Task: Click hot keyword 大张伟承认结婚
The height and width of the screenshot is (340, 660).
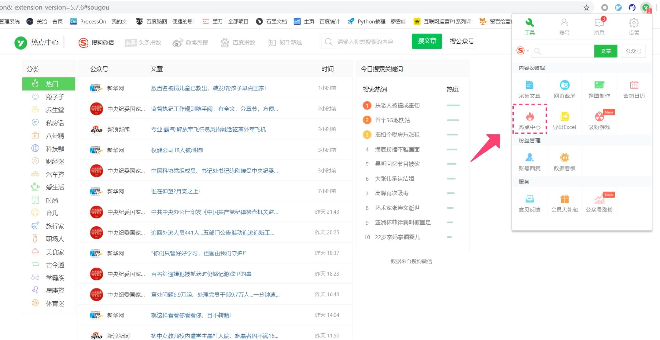Action: [x=394, y=179]
